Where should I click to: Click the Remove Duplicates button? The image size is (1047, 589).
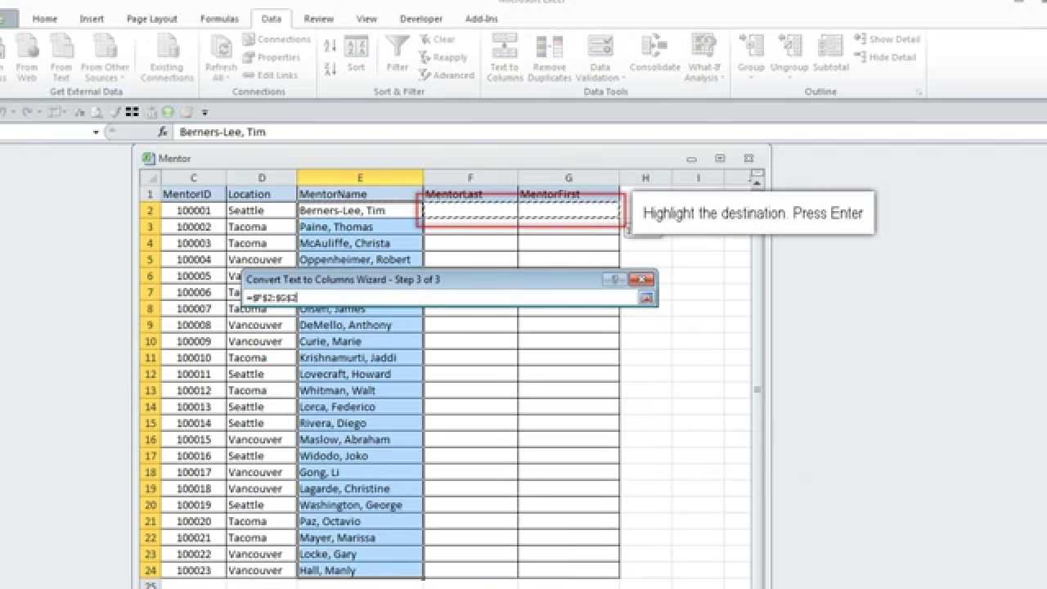coord(550,57)
